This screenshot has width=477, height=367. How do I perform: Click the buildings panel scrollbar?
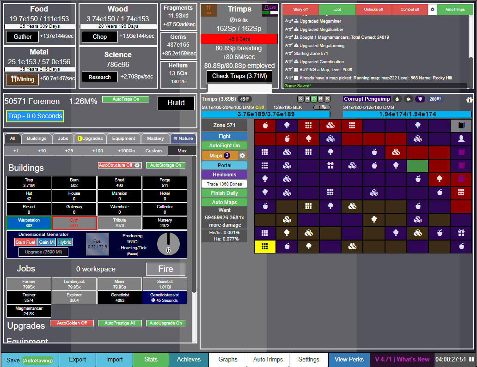tap(194, 225)
